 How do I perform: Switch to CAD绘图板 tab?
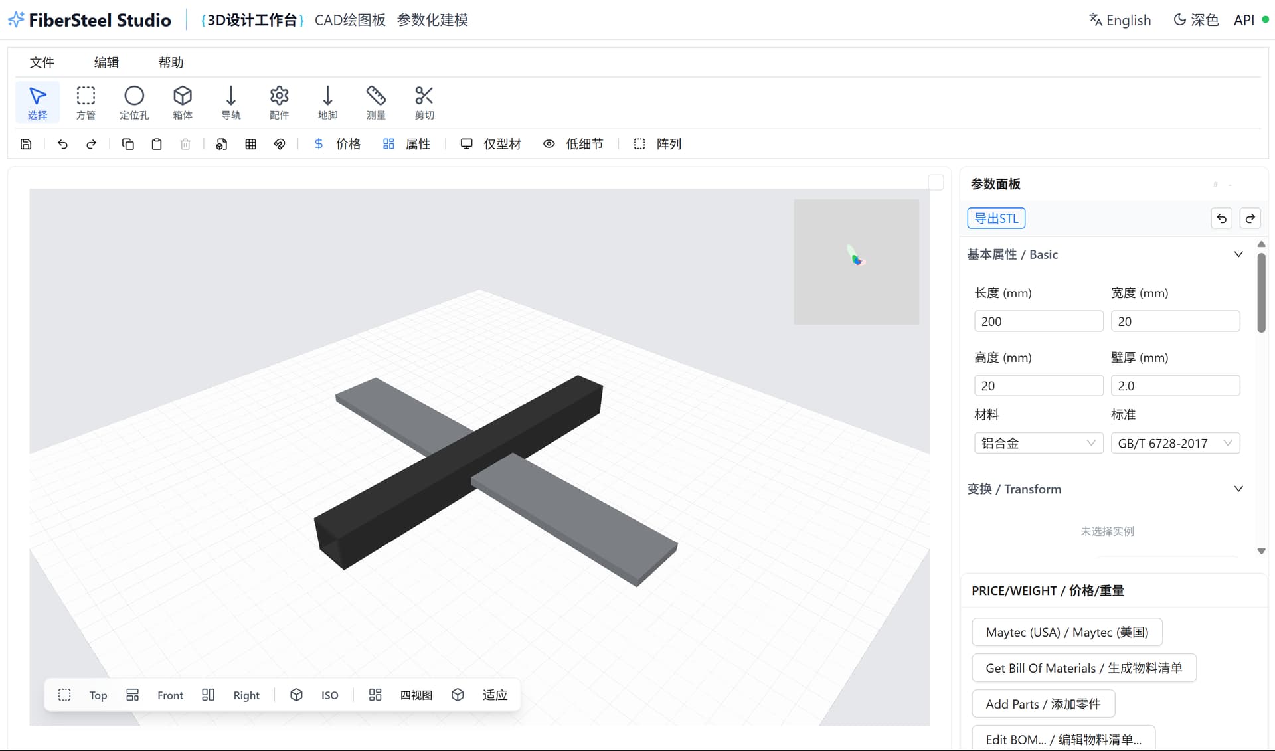(x=350, y=20)
